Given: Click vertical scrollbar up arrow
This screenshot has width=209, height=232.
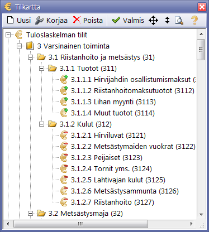Looking at the screenshot, I should click(201, 34).
